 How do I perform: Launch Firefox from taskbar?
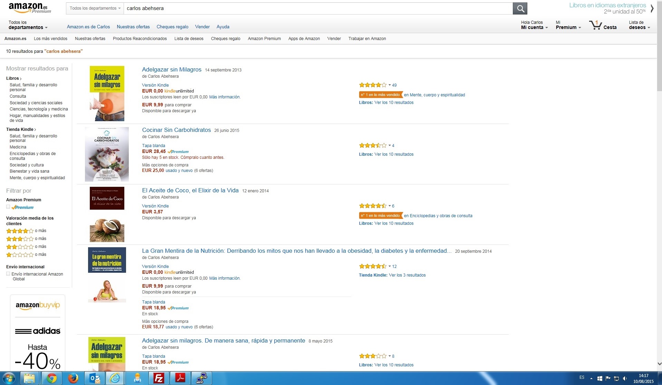(73, 378)
